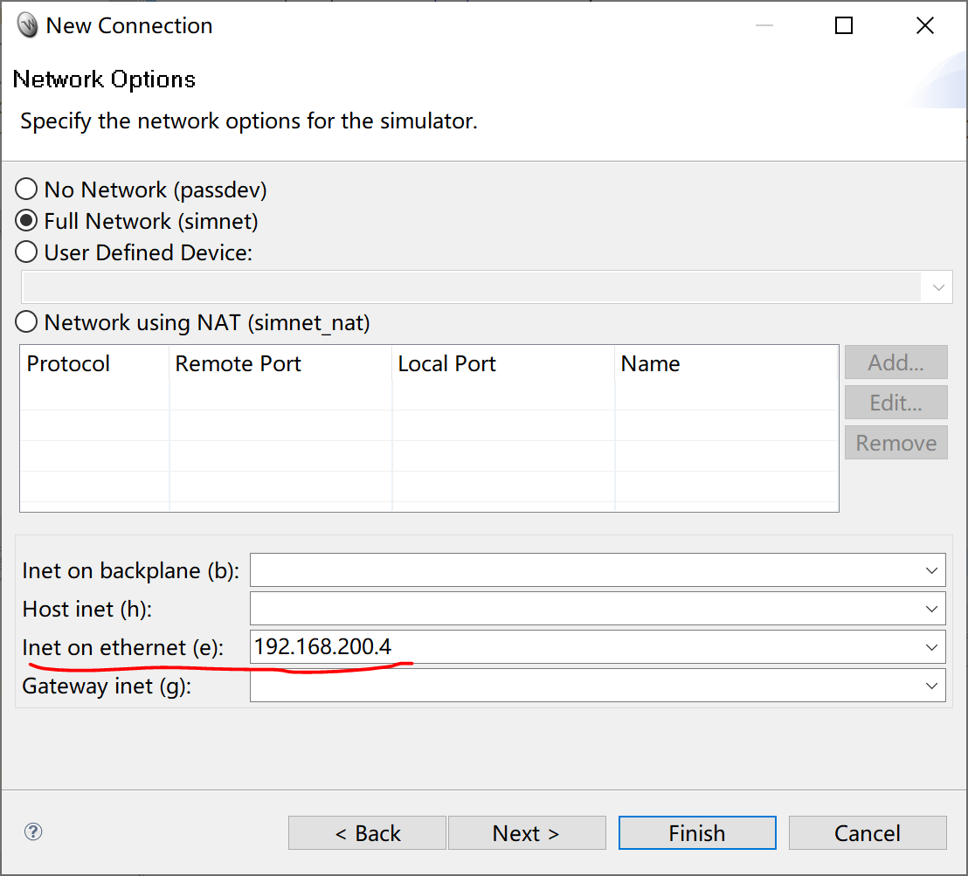This screenshot has height=876, width=968.
Task: Click the application logo in title bar
Action: click(x=25, y=24)
